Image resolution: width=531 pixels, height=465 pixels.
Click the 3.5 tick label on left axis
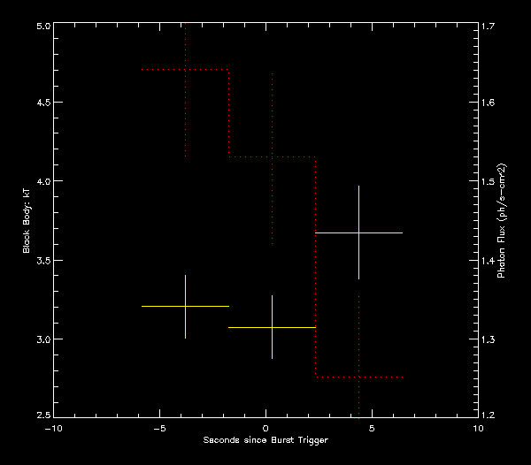42,262
